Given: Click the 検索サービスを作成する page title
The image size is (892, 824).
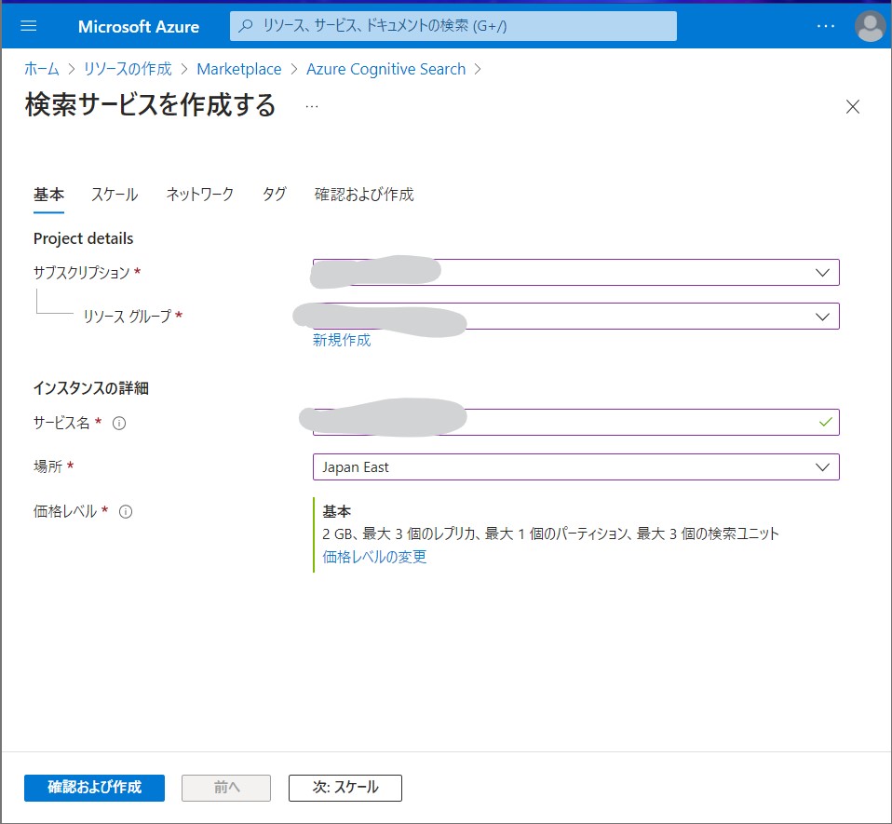Looking at the screenshot, I should [x=151, y=105].
